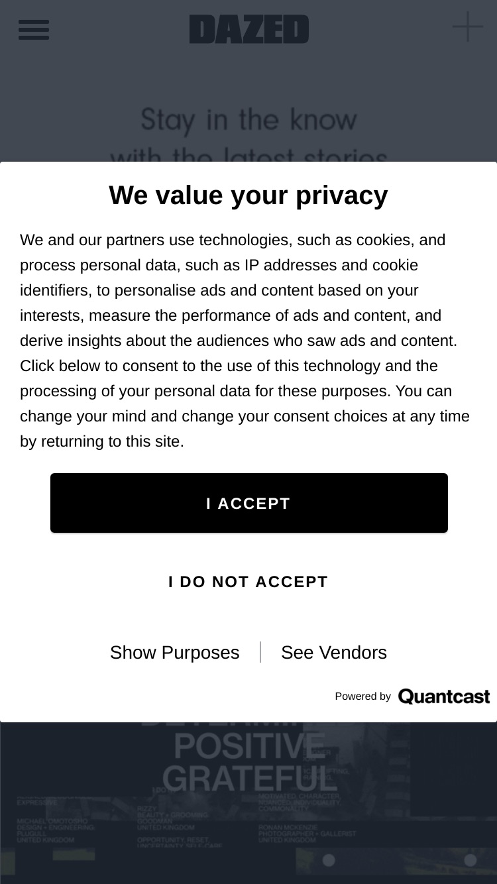Click the Michael Omotosho credit text
Image resolution: width=497 pixels, height=884 pixels.
coord(56,830)
